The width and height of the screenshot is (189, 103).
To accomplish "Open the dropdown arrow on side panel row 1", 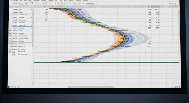I will [31, 9].
